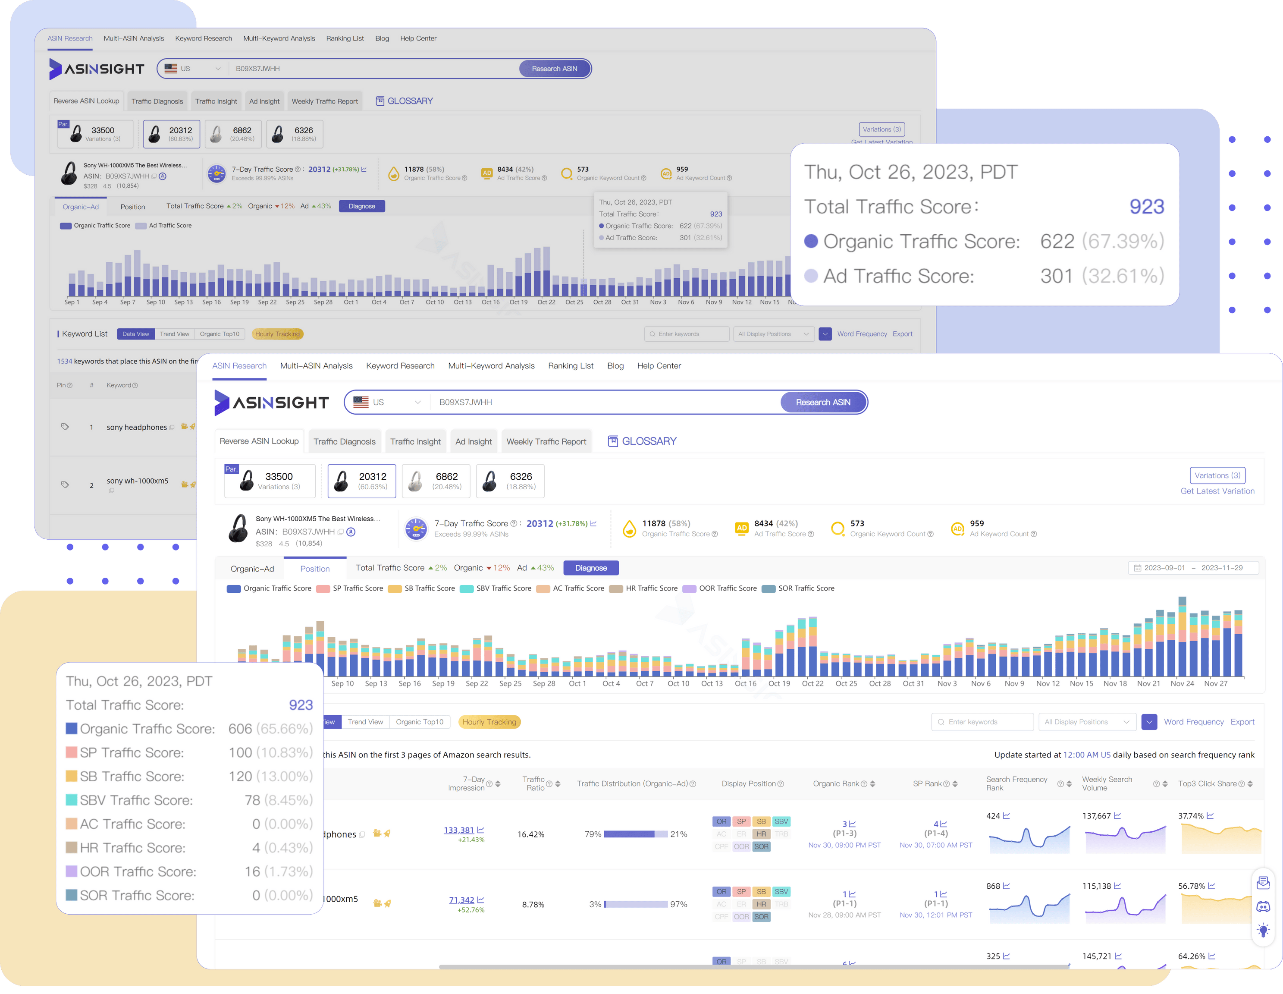Pin the 'sony headphones' keyword in back window
Viewport: 1283px width, 994px height.
coord(65,427)
